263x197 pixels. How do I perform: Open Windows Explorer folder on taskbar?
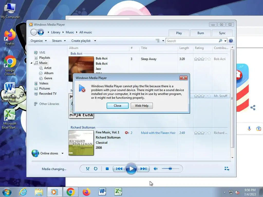point(39,192)
